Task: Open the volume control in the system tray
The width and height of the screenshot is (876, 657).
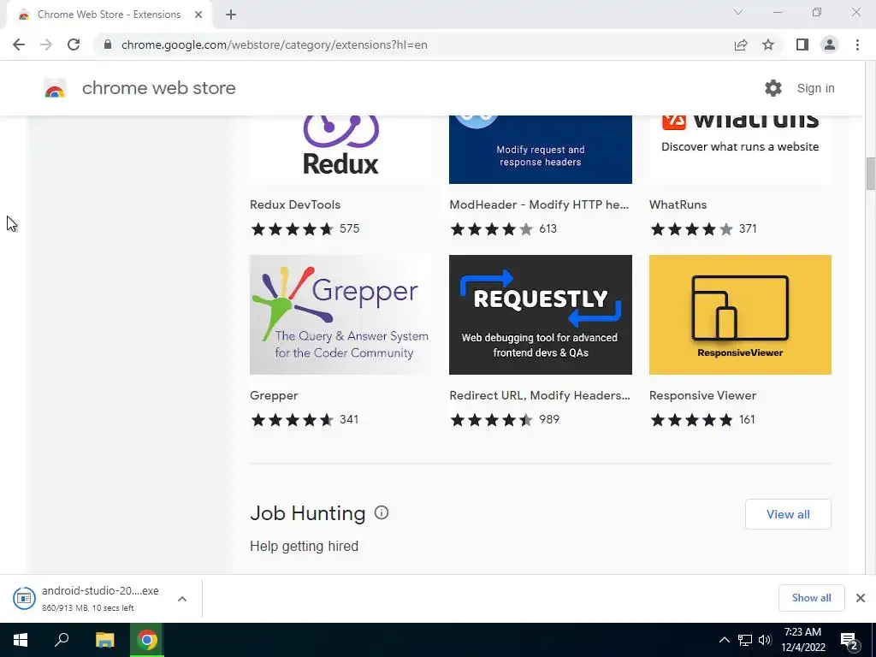Action: [x=764, y=640]
